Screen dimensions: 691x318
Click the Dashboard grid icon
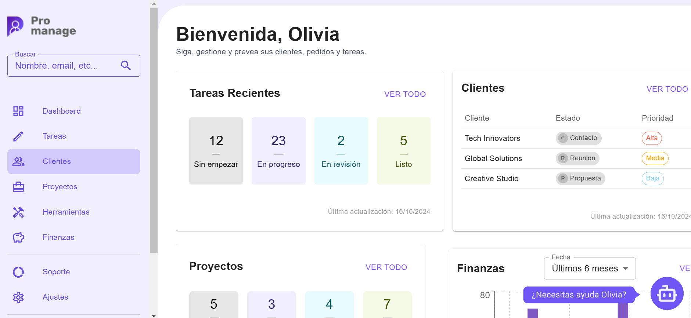[18, 111]
